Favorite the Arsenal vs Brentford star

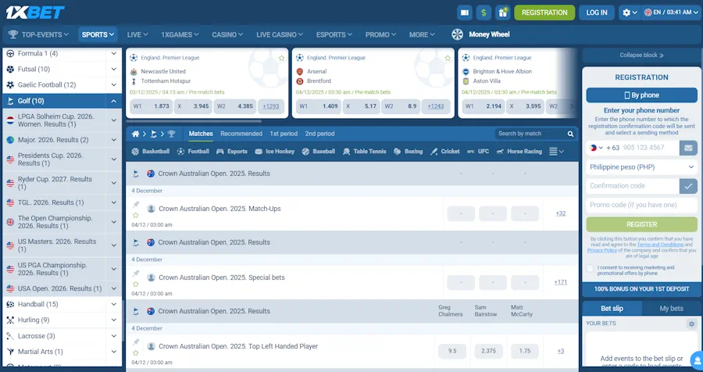[x=448, y=58]
